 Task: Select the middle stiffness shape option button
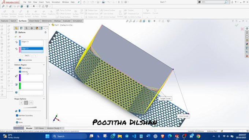(26, 103)
